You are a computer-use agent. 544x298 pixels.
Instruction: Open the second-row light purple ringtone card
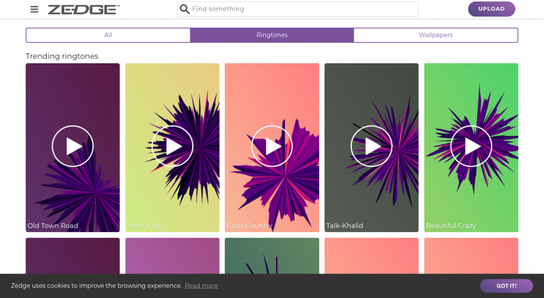(173, 255)
